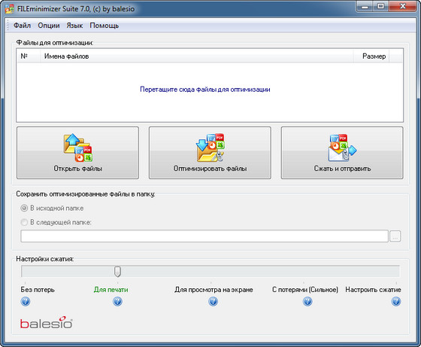Open help icon under С потерями (Сильное)
421x347 pixels.
tap(307, 302)
